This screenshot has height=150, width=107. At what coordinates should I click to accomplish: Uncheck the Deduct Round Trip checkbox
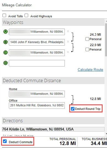point(73,109)
